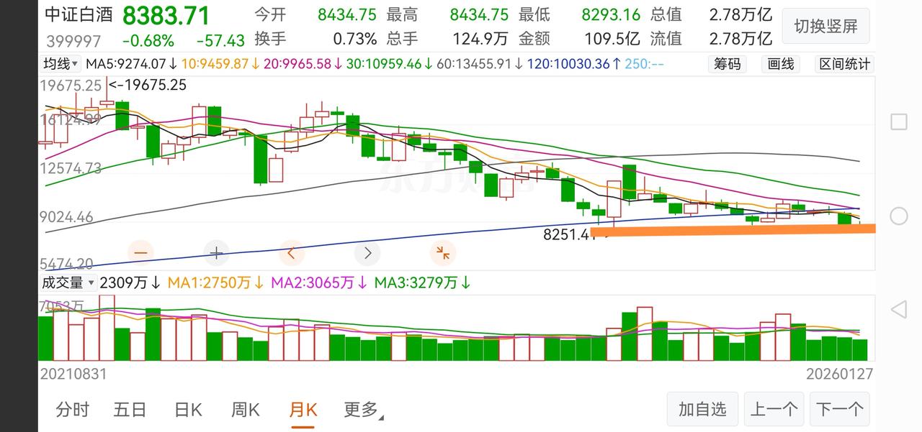
Task: Open the 筹码 chip distribution
Action: click(727, 64)
